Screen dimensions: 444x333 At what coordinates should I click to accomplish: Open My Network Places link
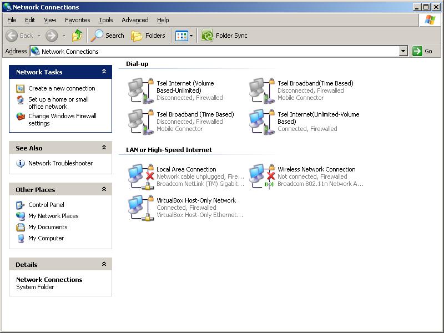click(x=53, y=216)
